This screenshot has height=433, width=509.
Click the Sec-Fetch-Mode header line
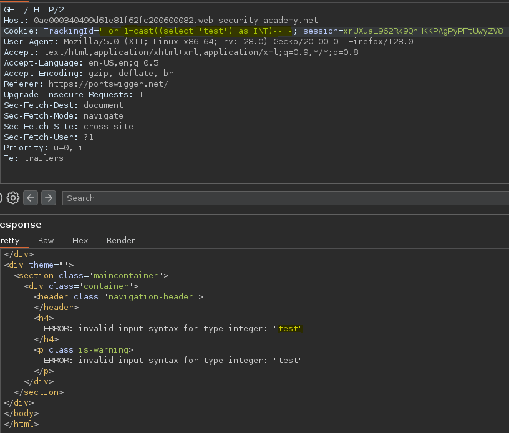pos(64,116)
